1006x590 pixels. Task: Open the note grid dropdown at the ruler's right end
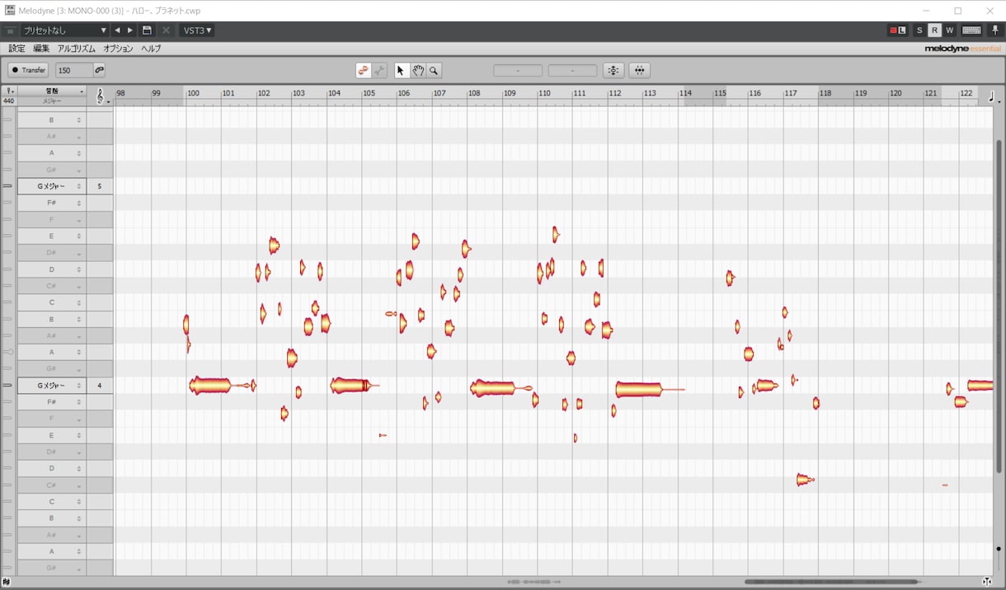[991, 96]
